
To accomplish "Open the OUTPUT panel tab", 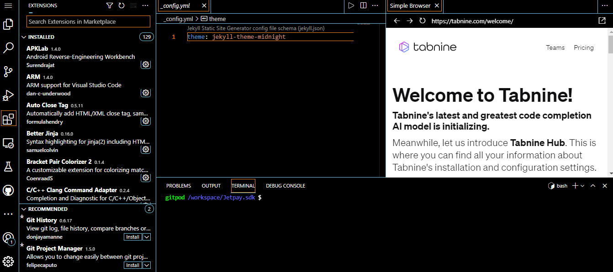I will [211, 186].
